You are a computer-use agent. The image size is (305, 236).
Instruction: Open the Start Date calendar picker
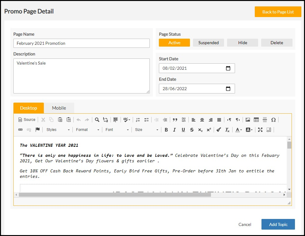pos(228,68)
